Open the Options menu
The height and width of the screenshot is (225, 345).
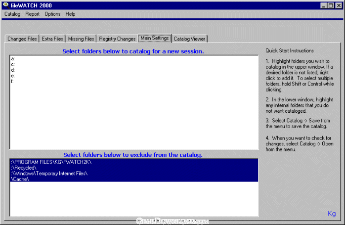(x=52, y=14)
